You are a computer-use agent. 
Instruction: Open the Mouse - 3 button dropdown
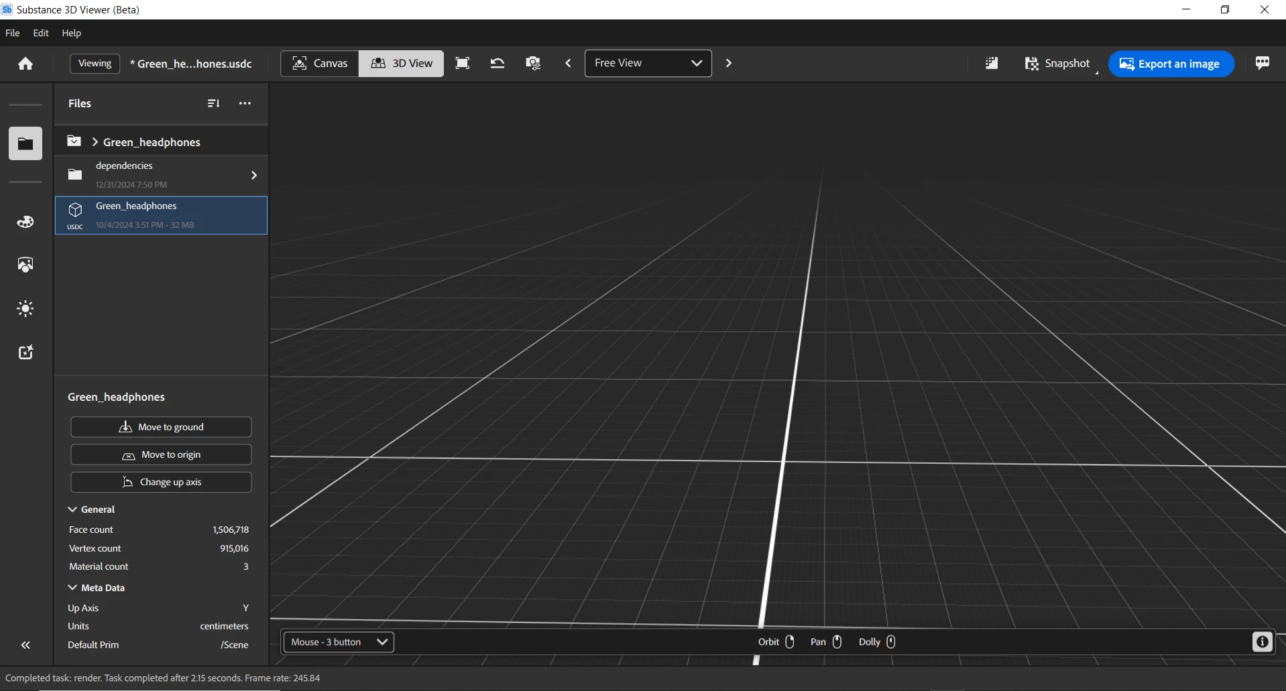pyautogui.click(x=339, y=642)
